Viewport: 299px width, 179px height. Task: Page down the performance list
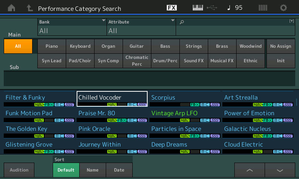(x=280, y=170)
